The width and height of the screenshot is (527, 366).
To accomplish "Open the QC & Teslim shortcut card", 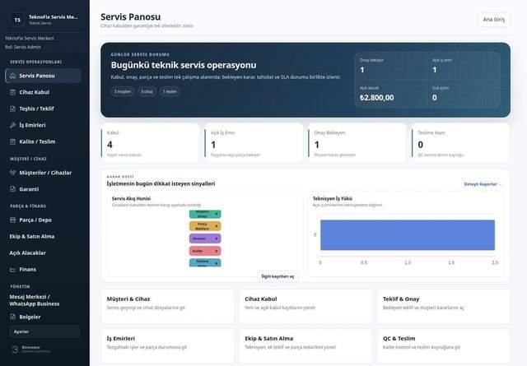I will (x=444, y=346).
